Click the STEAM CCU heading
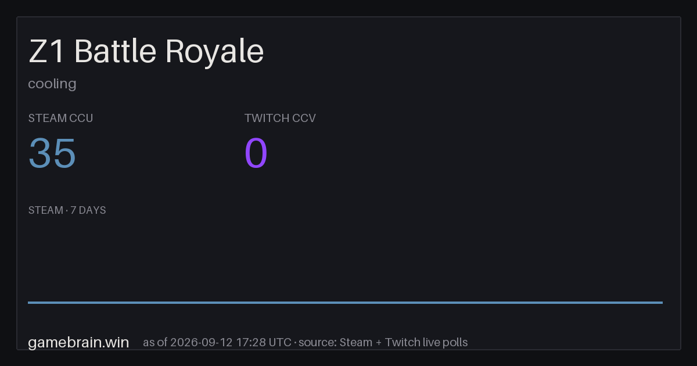 tap(61, 118)
